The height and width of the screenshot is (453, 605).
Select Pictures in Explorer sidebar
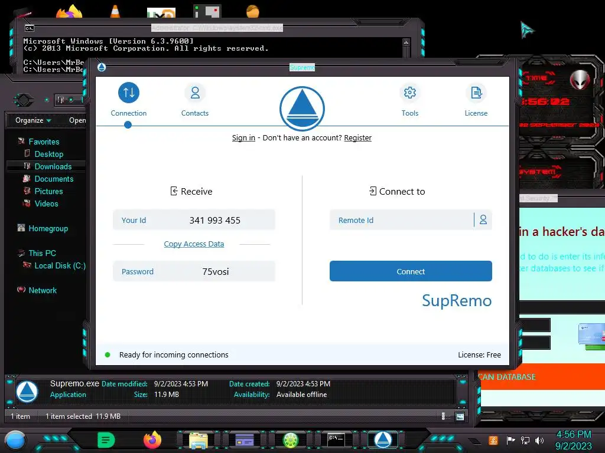[x=48, y=191]
